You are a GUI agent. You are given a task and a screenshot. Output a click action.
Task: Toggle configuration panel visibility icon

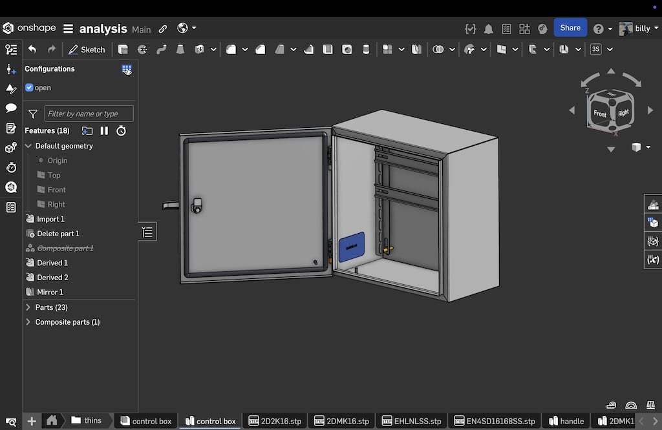pos(127,69)
